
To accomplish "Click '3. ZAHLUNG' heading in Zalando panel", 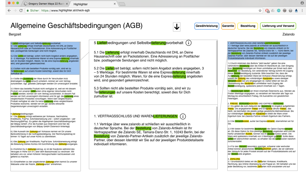I will click(234, 159).
